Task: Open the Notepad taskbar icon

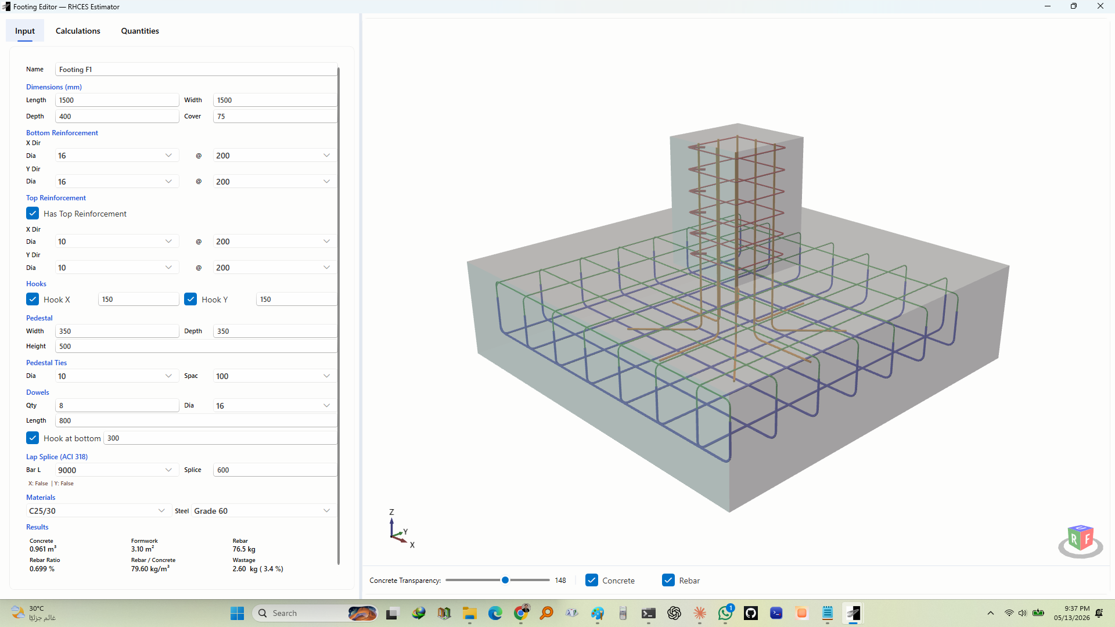Action: click(x=828, y=613)
